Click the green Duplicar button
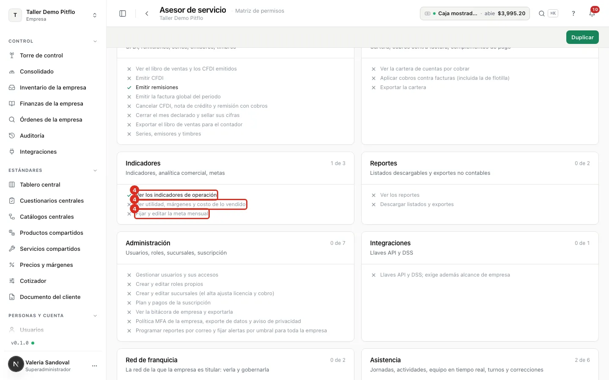 (x=582, y=37)
